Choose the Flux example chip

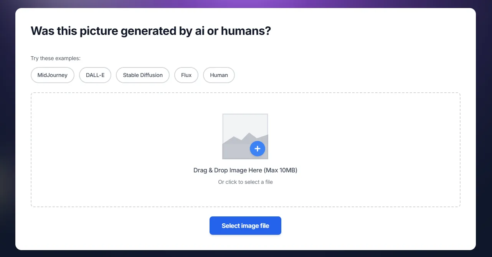186,75
